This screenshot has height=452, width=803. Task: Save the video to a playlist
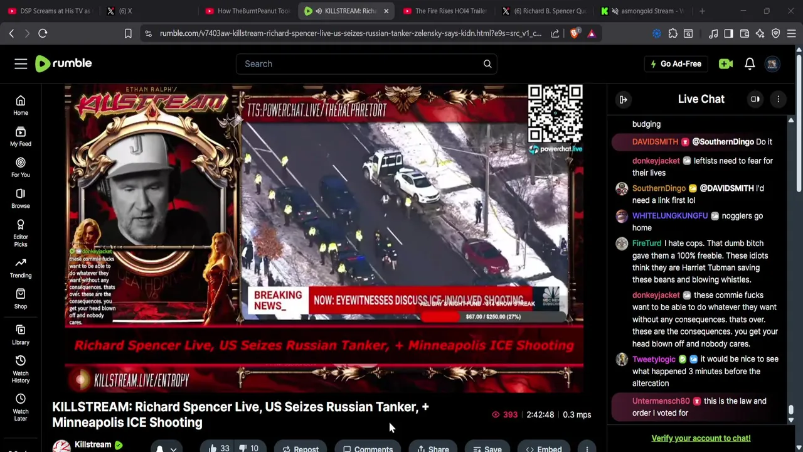pyautogui.click(x=487, y=449)
